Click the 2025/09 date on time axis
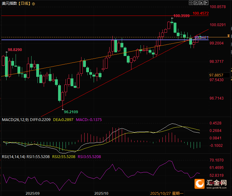This screenshot has width=232, height=196. pyautogui.click(x=32, y=193)
